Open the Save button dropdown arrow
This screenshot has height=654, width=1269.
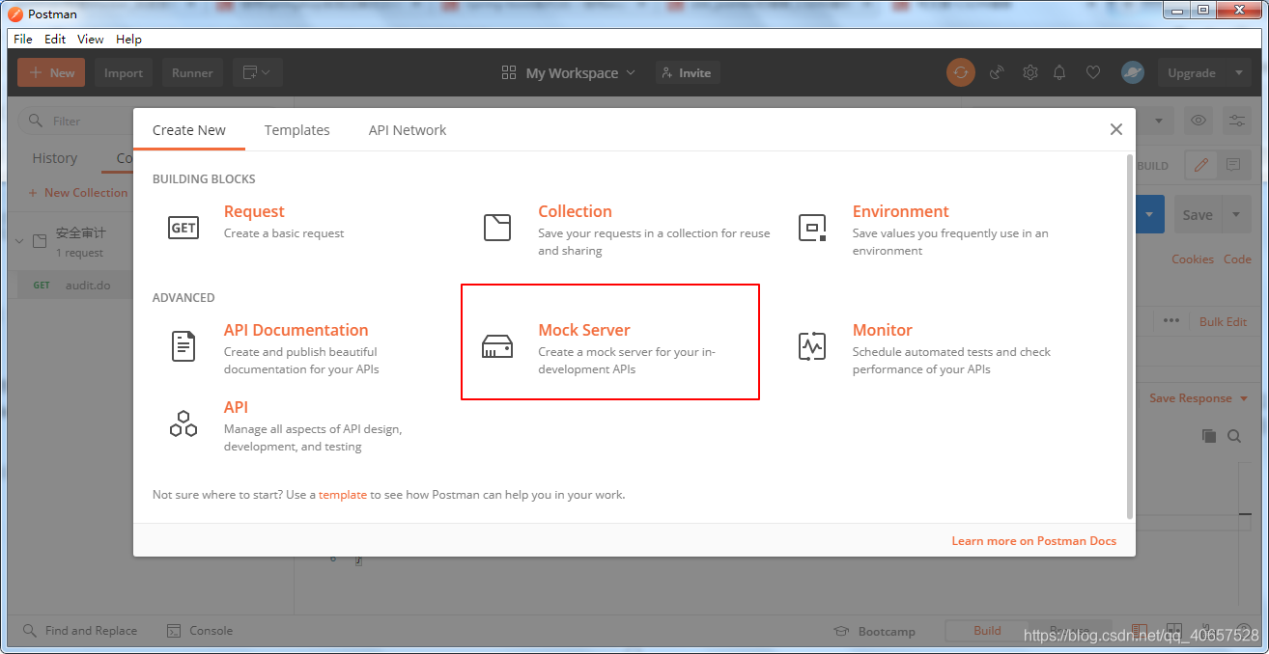pos(1237,214)
